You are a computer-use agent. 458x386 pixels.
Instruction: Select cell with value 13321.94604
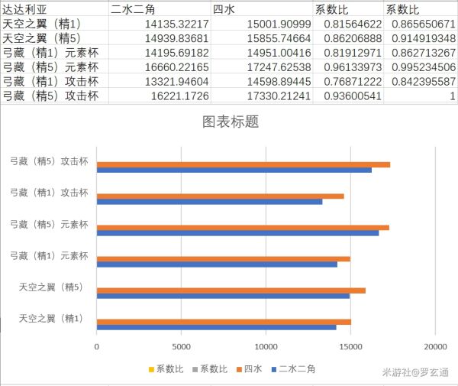160,81
